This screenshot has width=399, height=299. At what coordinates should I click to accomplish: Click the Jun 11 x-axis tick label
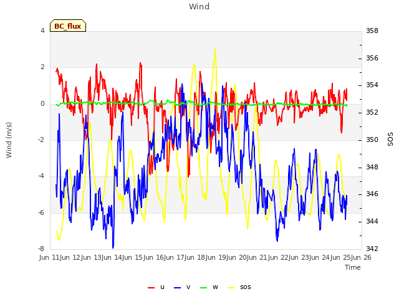[x=50, y=257]
